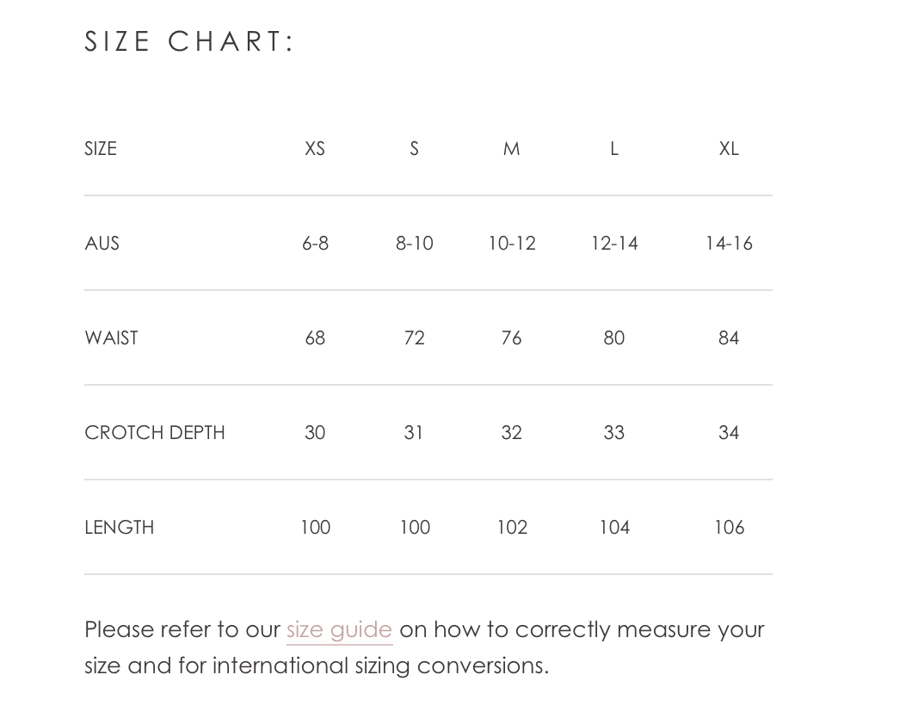Select the XL column header
912x718 pixels.
tap(729, 149)
